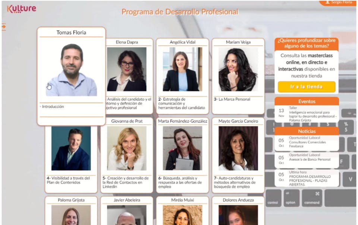Click the ¿Quieres profundizar sobre header
Image resolution: width=358 pixels, height=225 pixels.
(x=307, y=43)
